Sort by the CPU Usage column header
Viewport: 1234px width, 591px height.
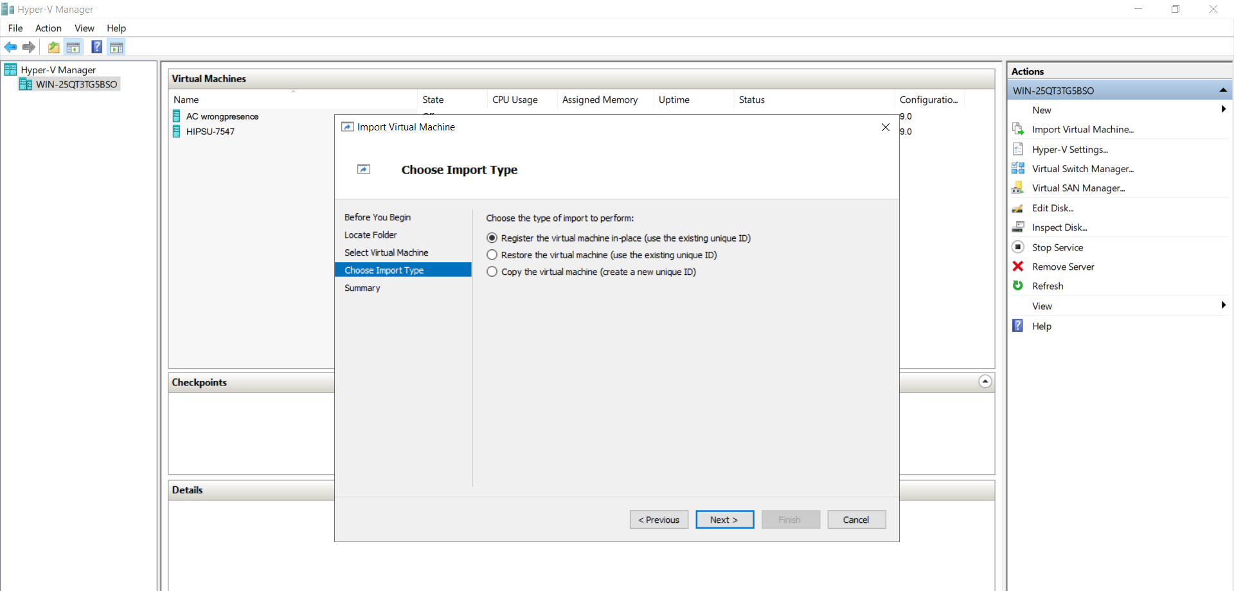tap(522, 100)
